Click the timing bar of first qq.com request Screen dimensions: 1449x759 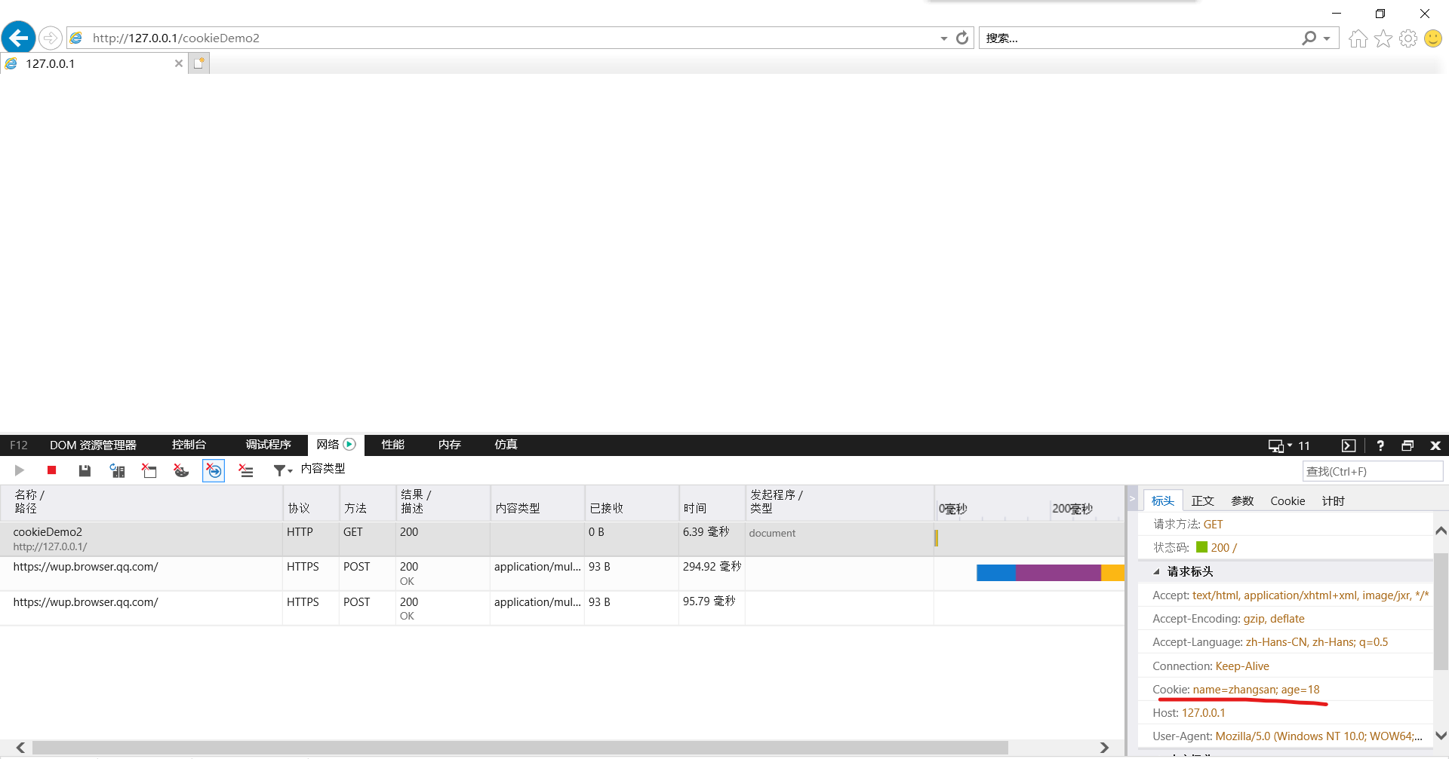(1051, 573)
